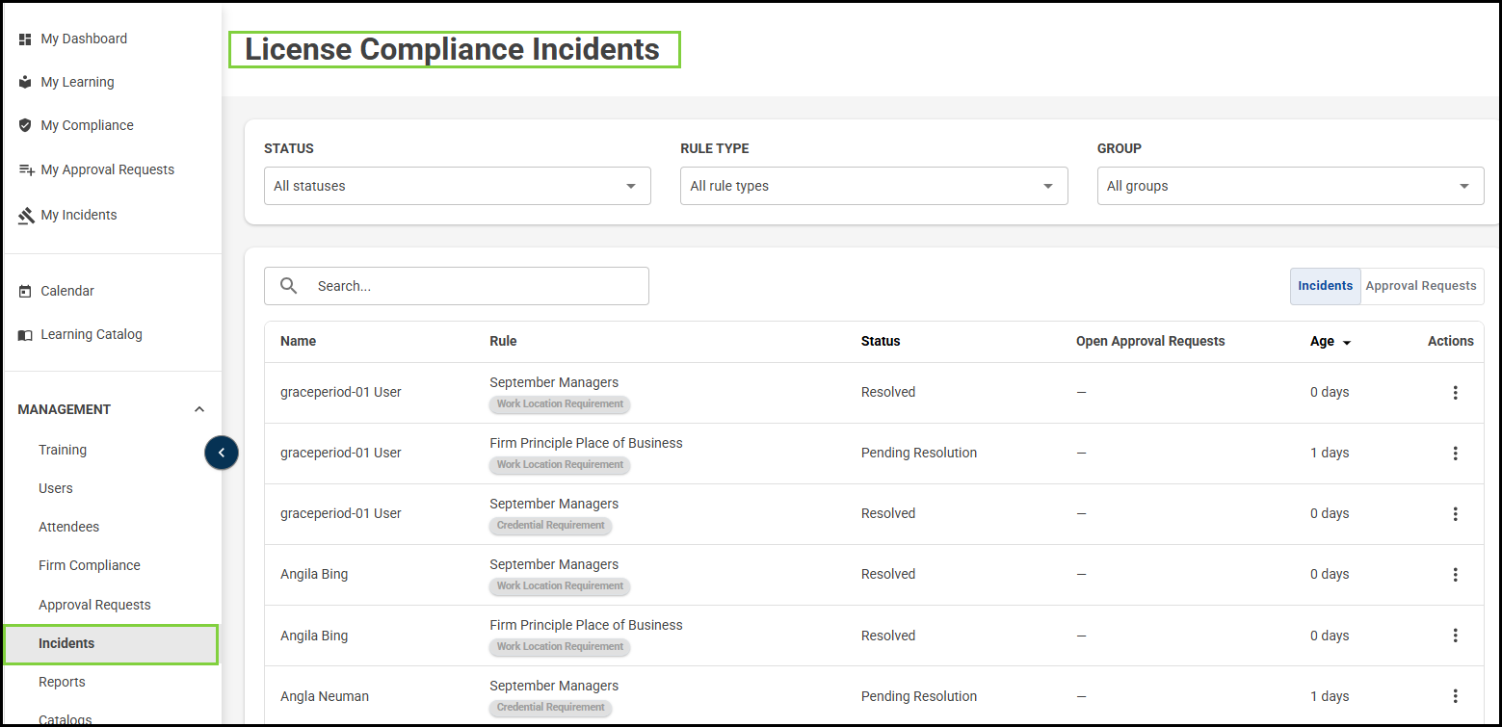Click the Age column sort arrow
The image size is (1502, 727).
click(x=1346, y=343)
